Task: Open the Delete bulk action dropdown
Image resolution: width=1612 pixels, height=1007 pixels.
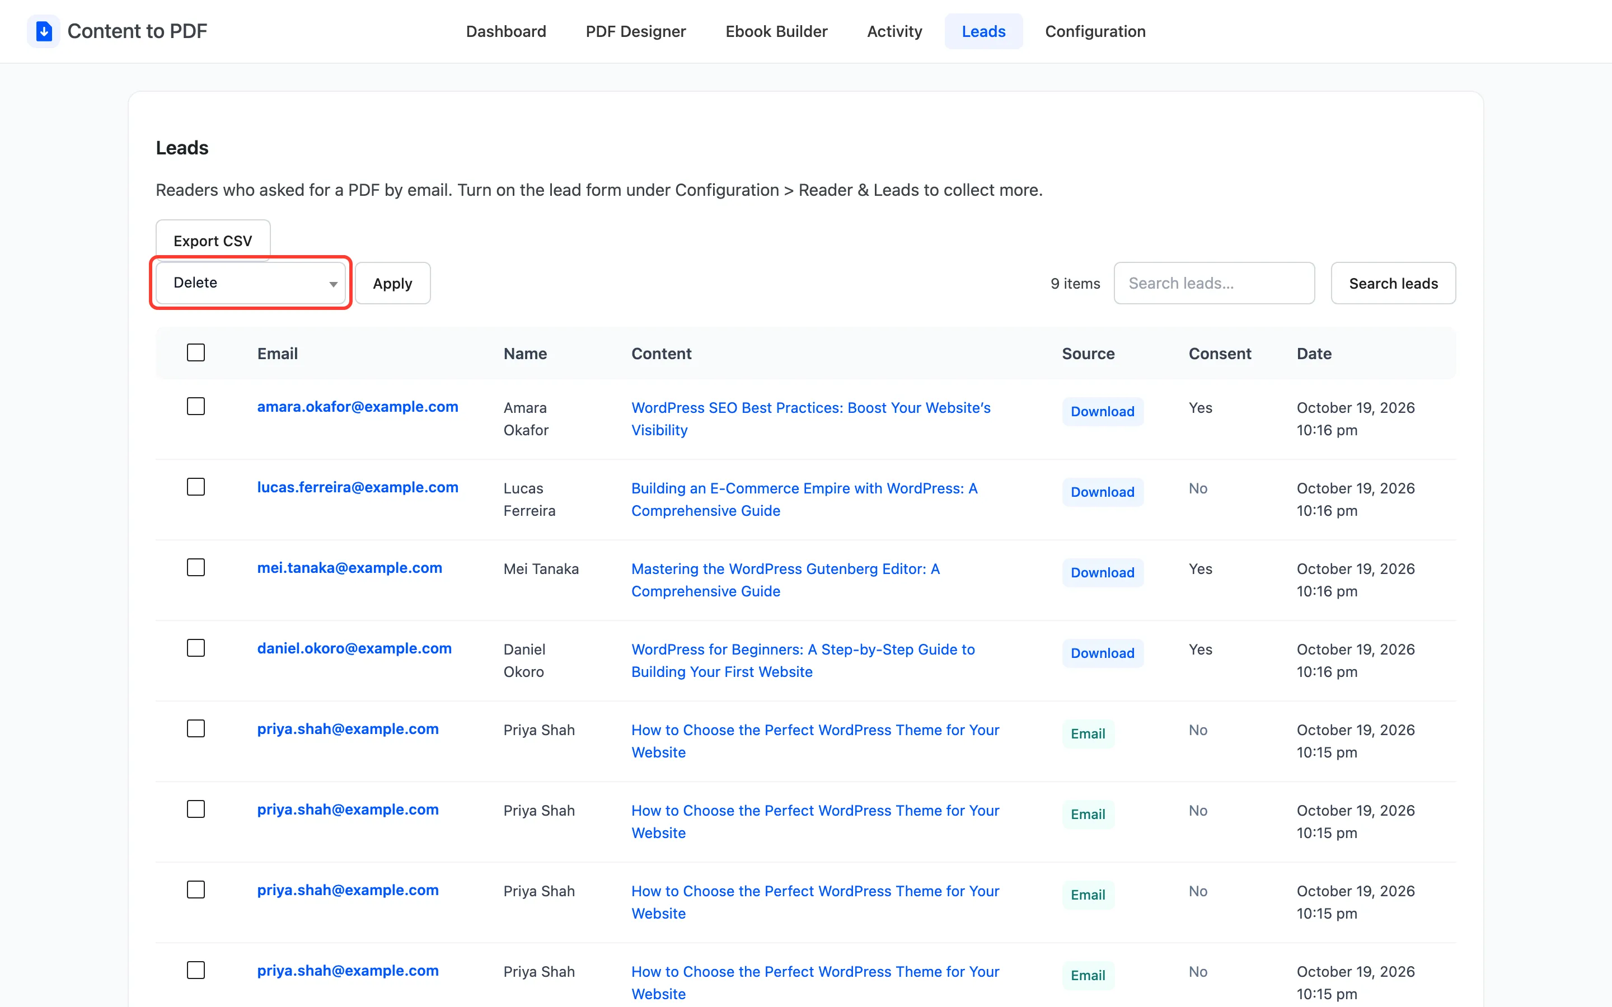Action: (x=250, y=283)
